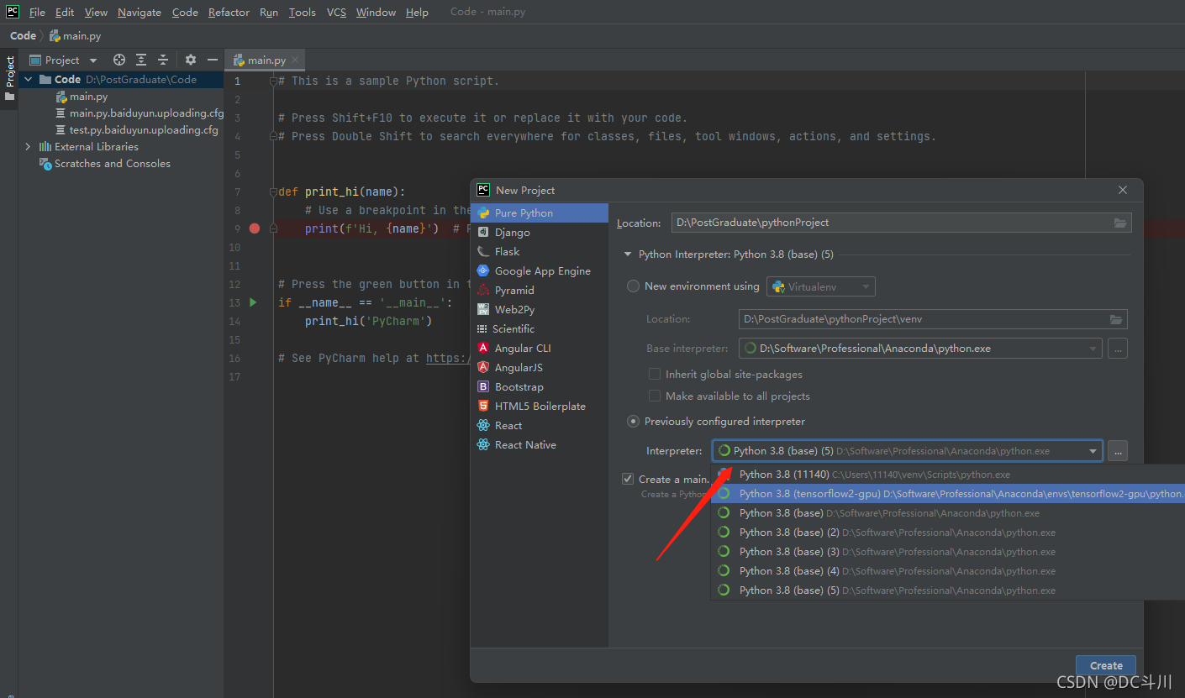Click the Create button
Screen dimensions: 1185x698
pos(1106,665)
